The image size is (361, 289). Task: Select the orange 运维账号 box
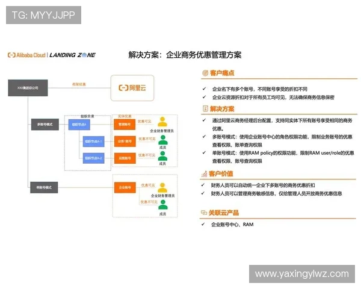[x=125, y=158]
